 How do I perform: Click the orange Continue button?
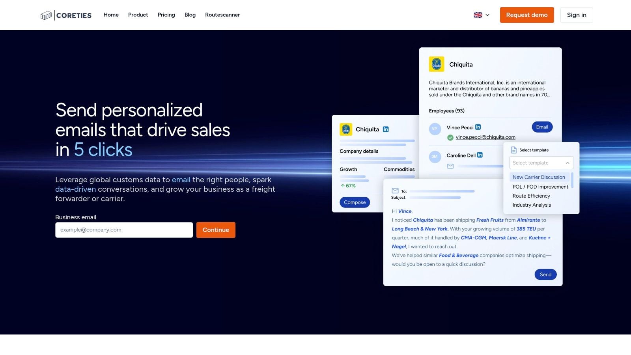[x=216, y=230]
